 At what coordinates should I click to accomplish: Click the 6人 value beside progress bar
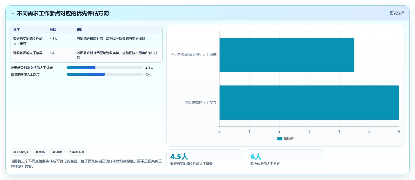click(148, 74)
